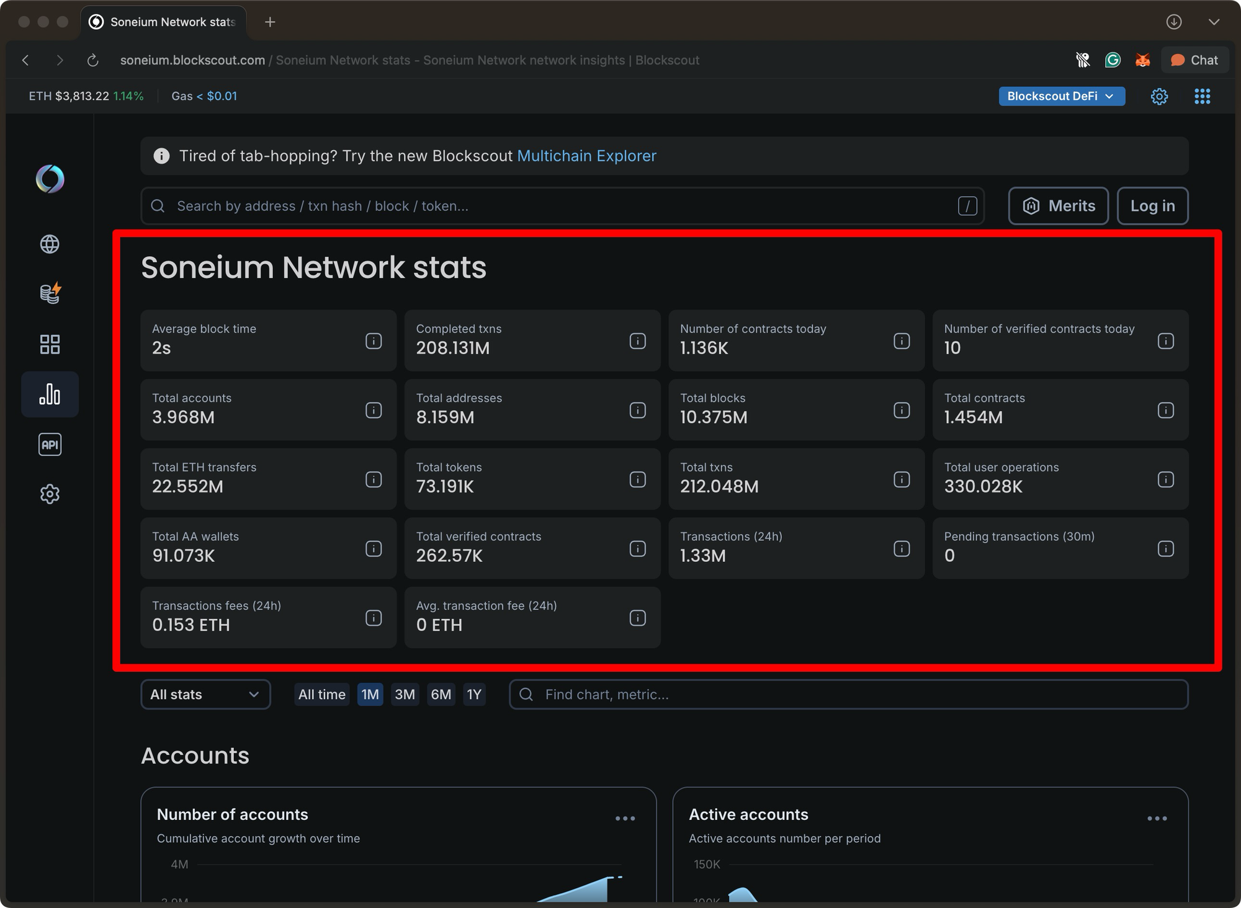Show info for Transactions (24h)

(902, 549)
